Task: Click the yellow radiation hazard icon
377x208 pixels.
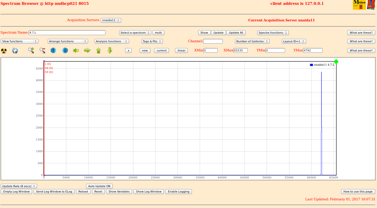Action: [4, 51]
